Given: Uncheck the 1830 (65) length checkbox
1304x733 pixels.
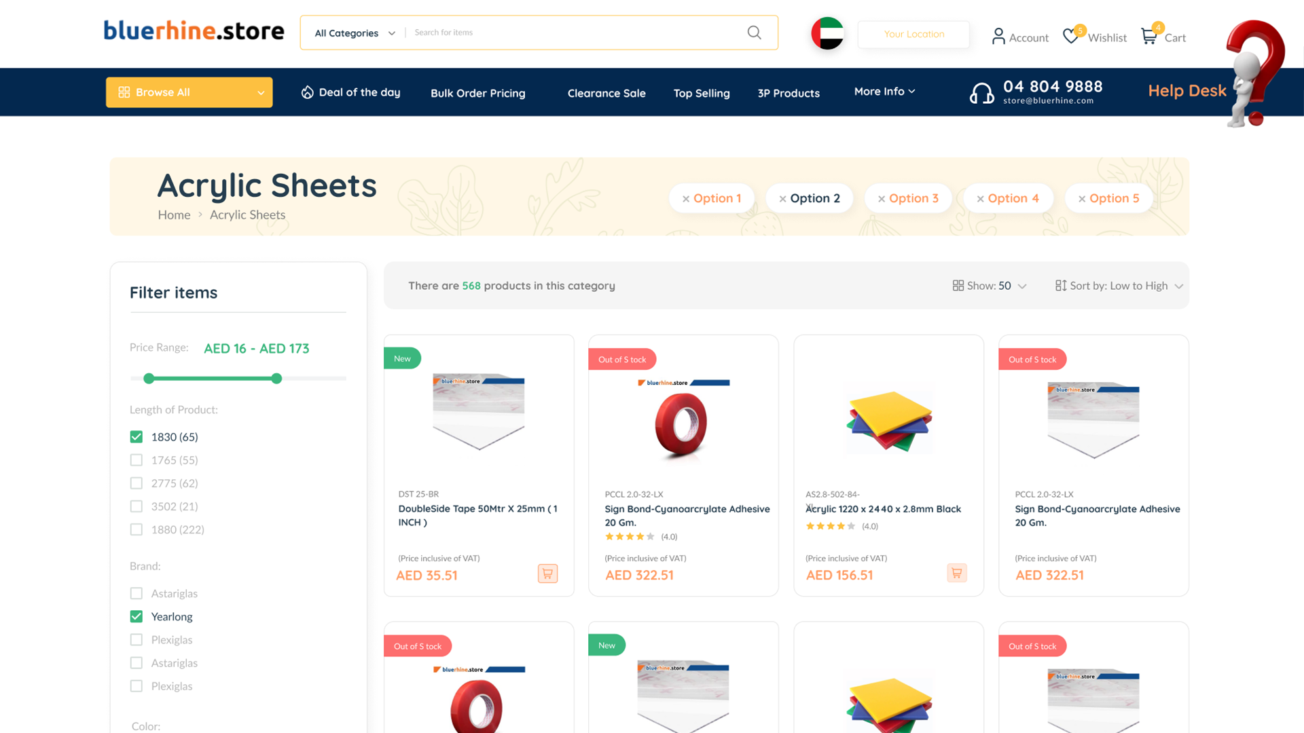Looking at the screenshot, I should tap(137, 437).
